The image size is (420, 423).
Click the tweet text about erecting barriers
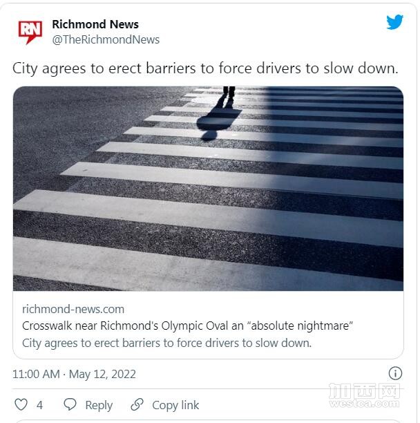(x=205, y=68)
